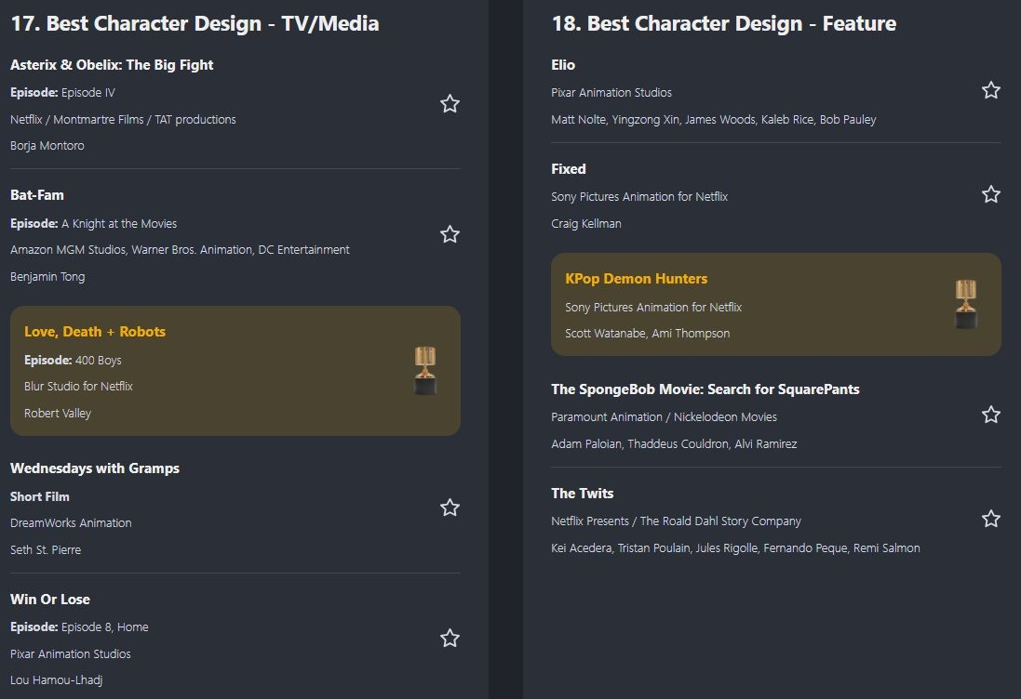Click star for The SpongeBob Movie: Search for SquarePants
This screenshot has width=1021, height=699.
991,415
